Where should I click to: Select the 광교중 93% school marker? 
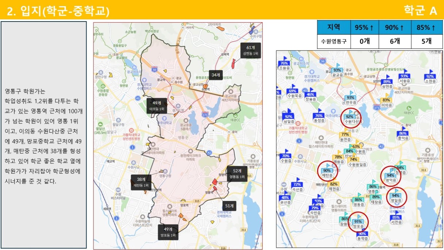(x=337, y=70)
